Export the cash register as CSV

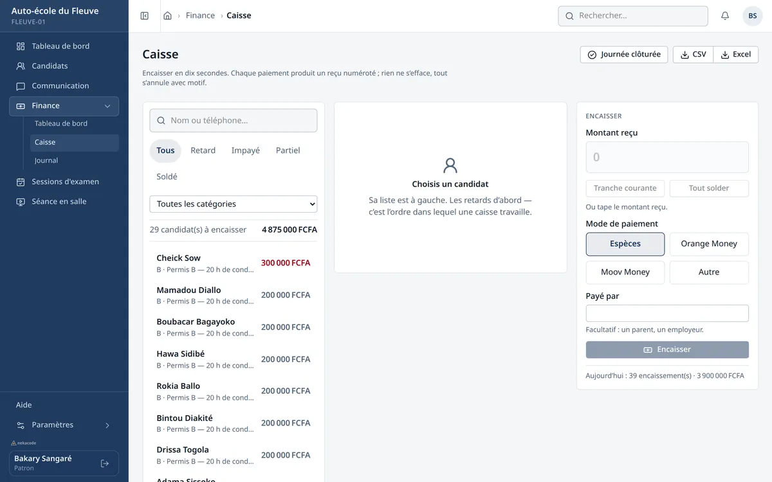(x=693, y=55)
